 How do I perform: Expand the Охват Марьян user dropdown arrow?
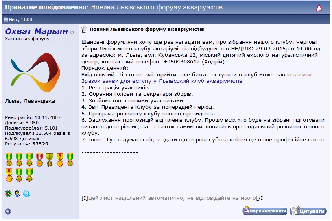point(72,32)
